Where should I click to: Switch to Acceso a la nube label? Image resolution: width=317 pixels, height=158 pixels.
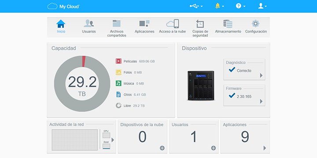tap(173, 32)
